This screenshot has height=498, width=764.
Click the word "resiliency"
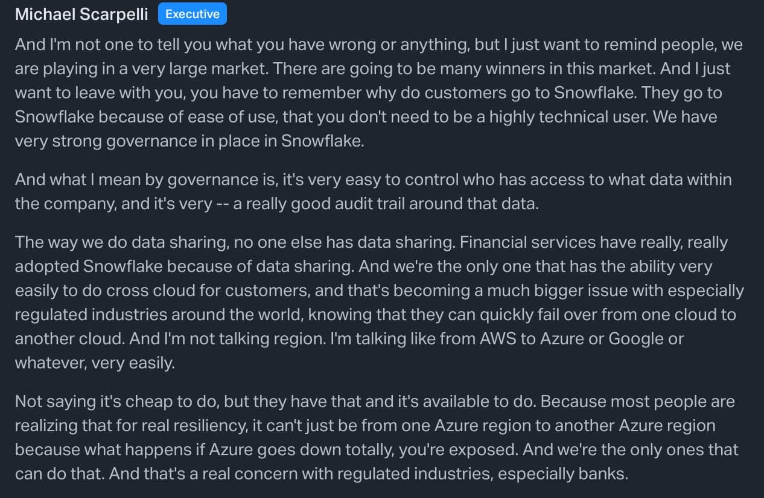(207, 426)
